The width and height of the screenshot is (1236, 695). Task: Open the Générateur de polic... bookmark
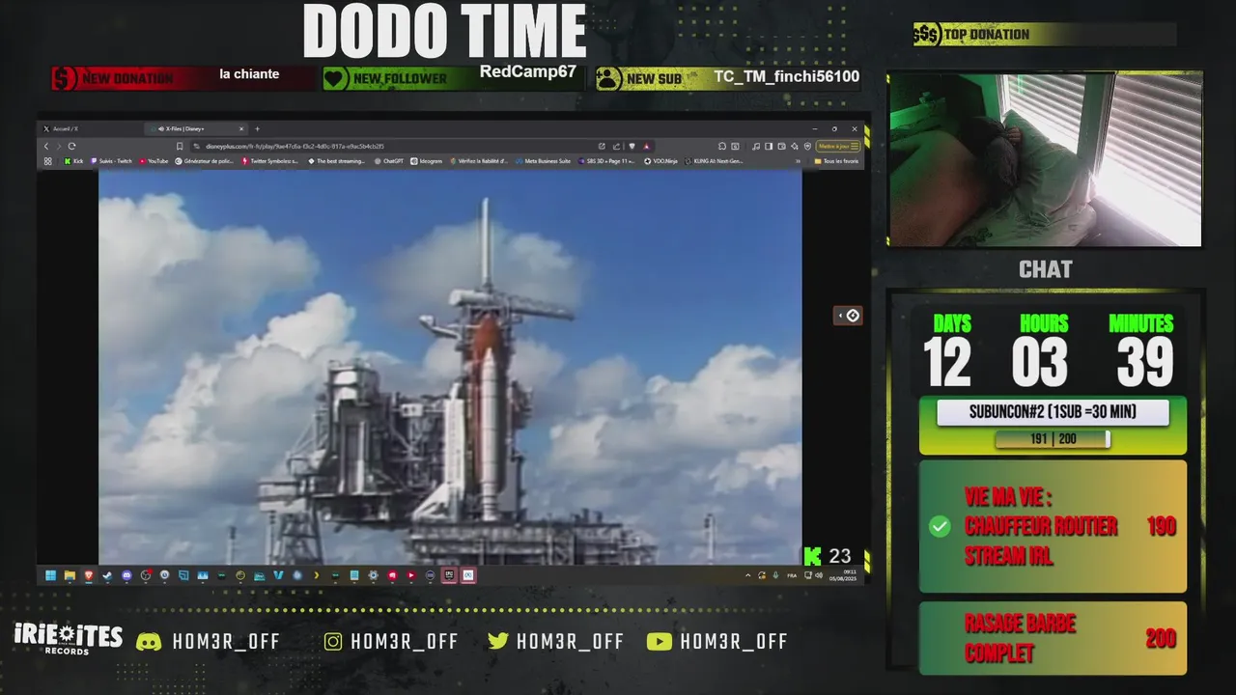pos(206,161)
